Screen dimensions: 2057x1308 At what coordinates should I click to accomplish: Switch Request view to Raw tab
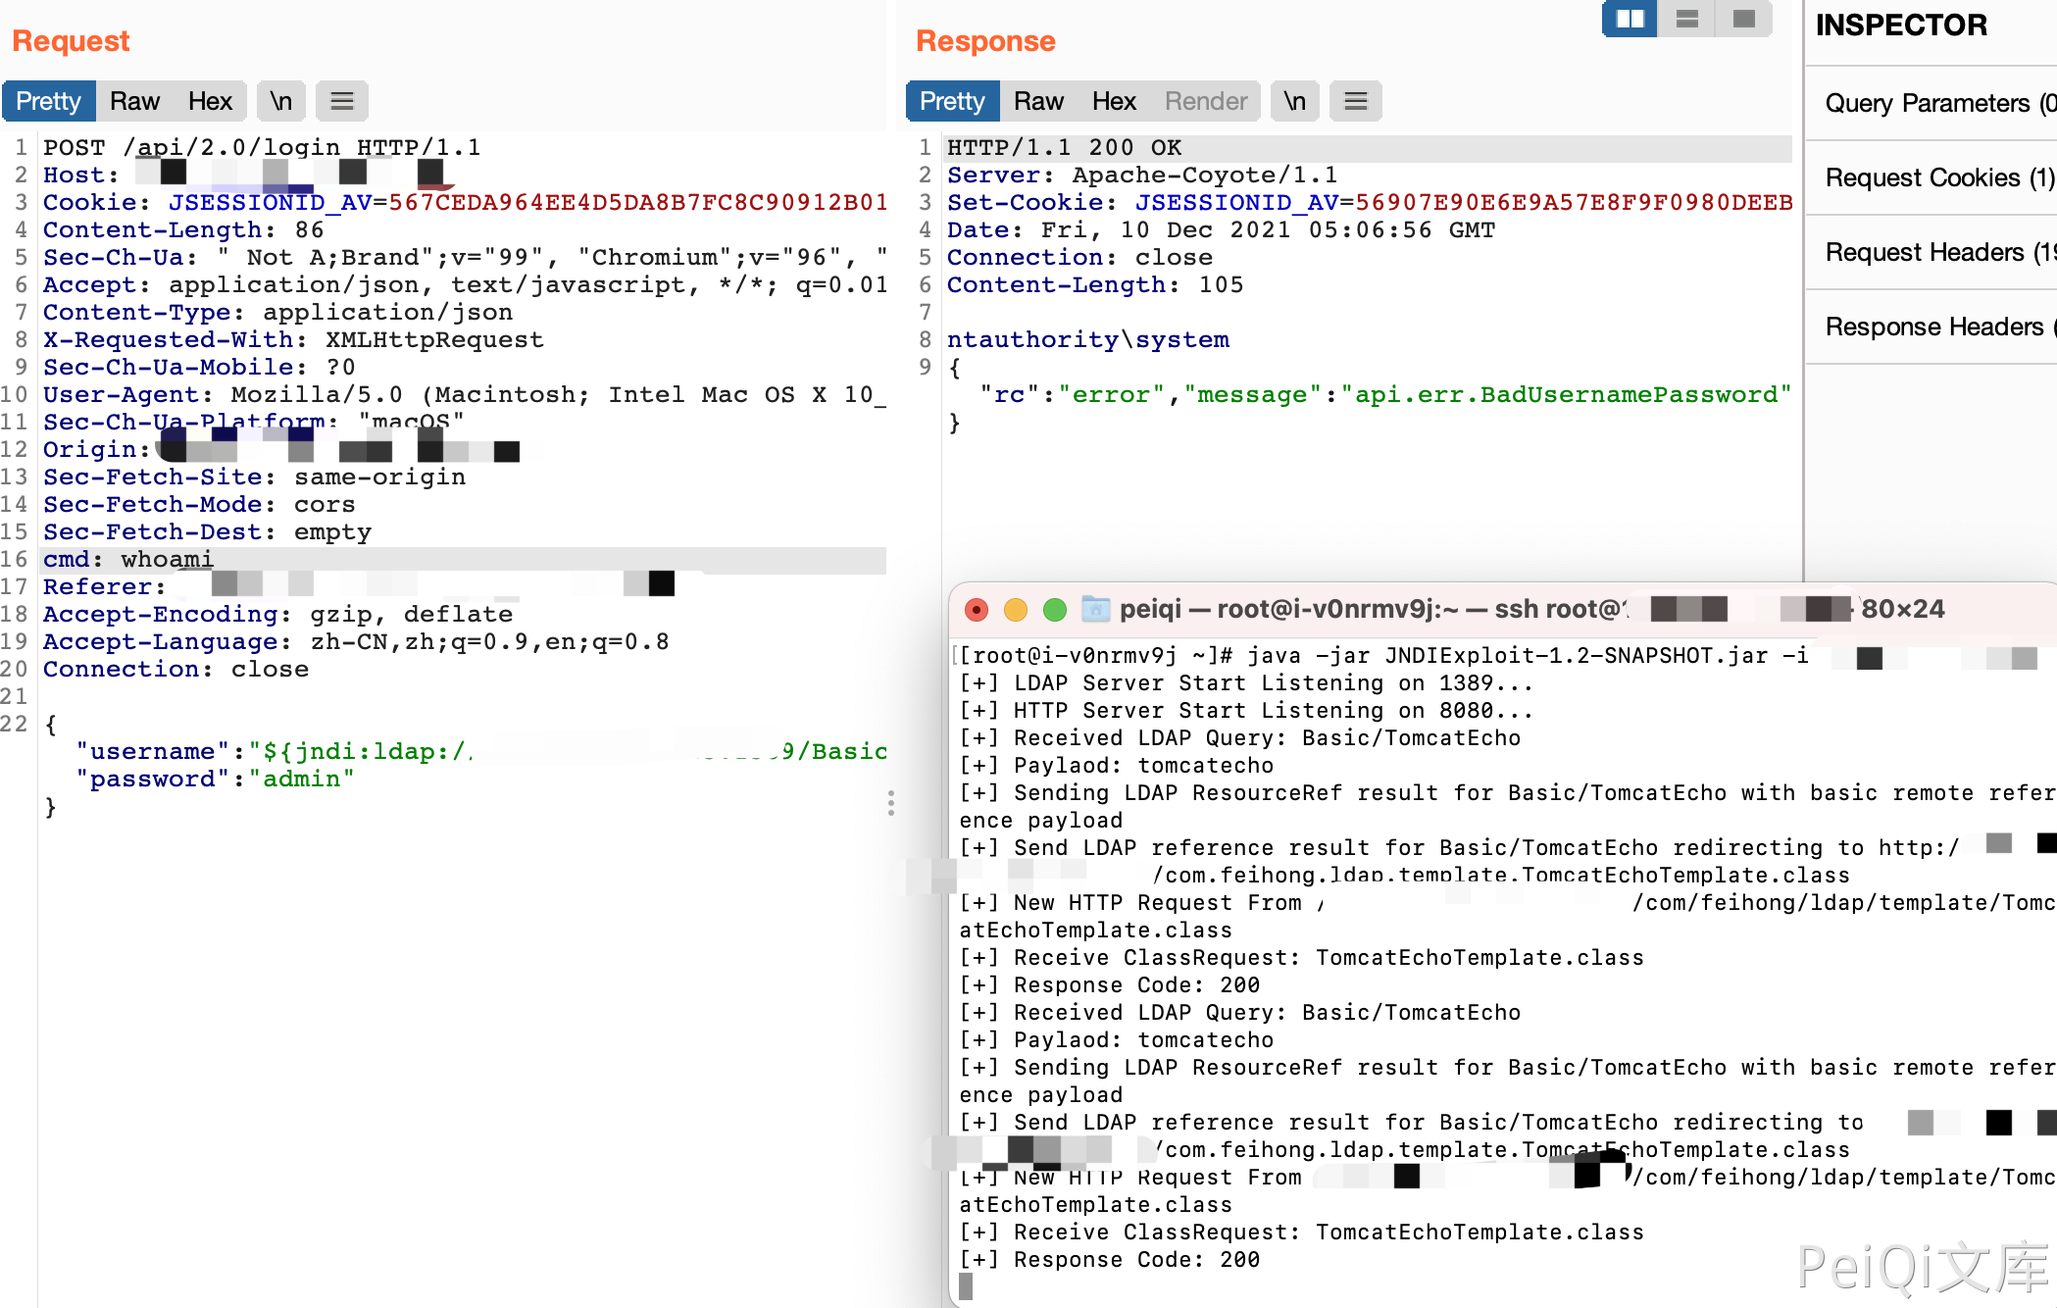click(134, 101)
